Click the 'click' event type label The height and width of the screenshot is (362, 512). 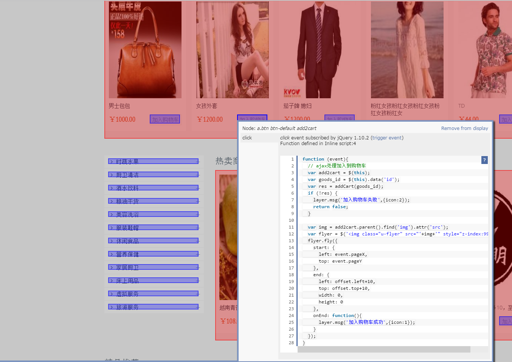[247, 138]
